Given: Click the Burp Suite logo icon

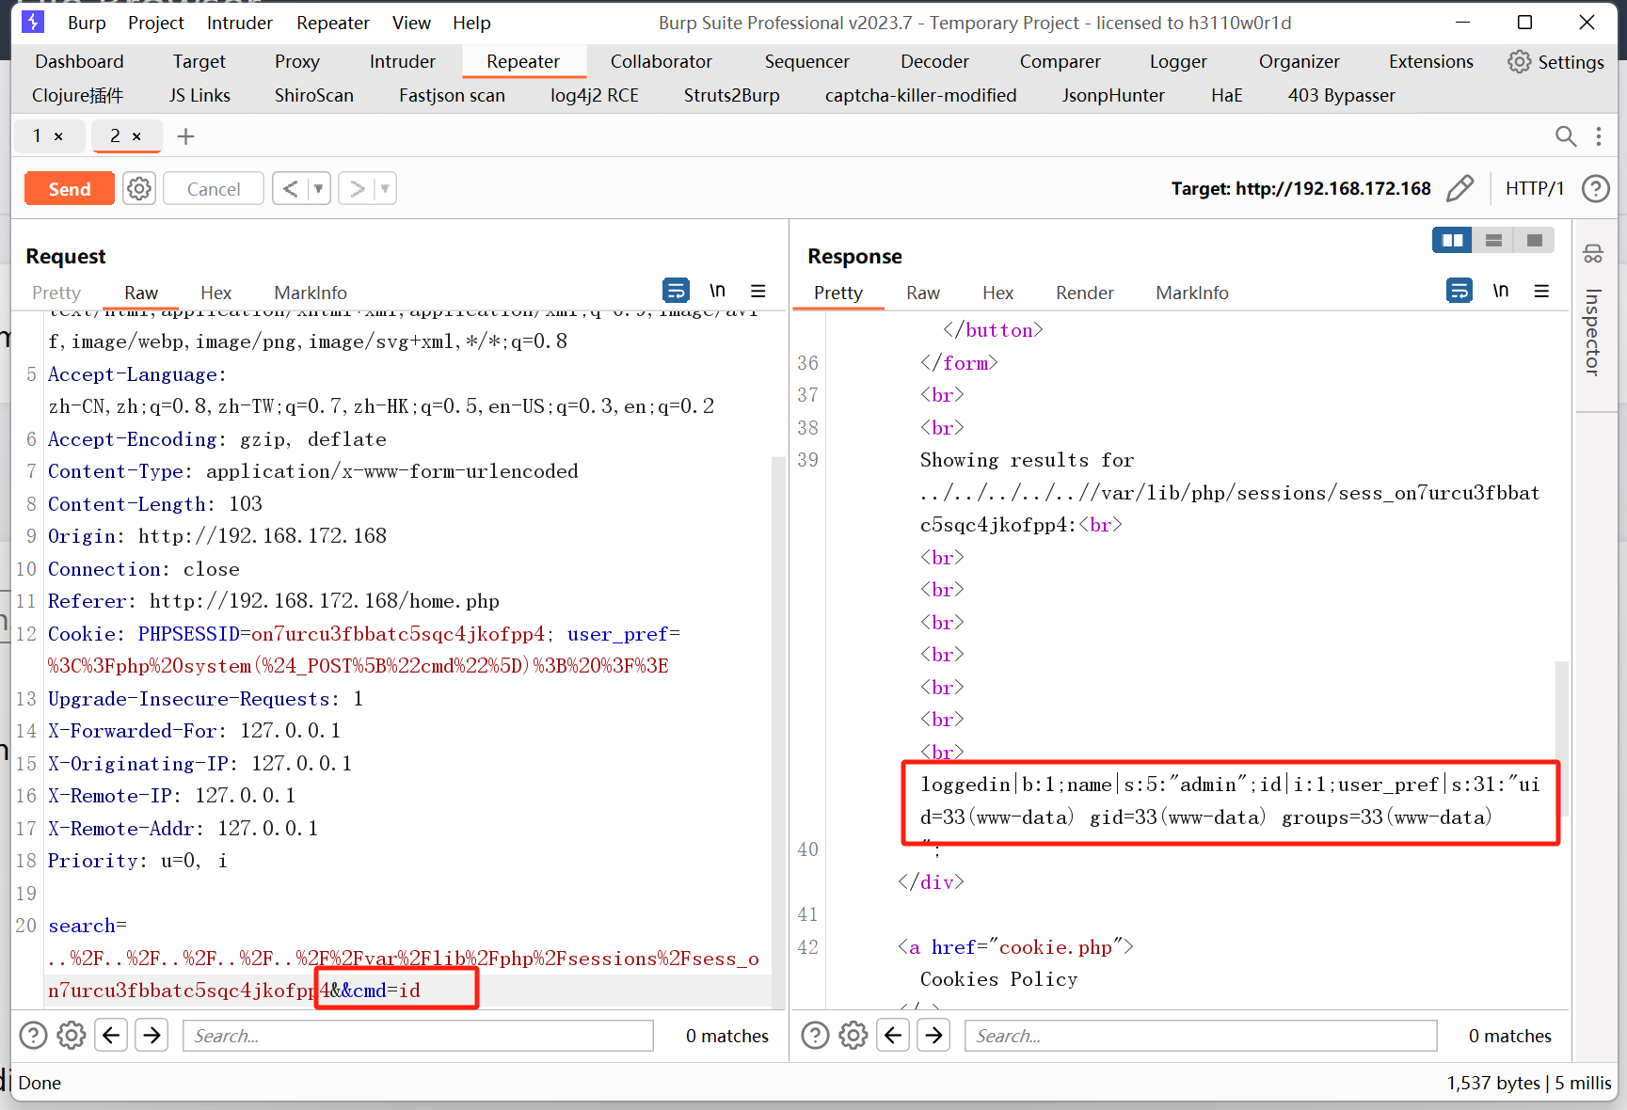Looking at the screenshot, I should [x=33, y=22].
